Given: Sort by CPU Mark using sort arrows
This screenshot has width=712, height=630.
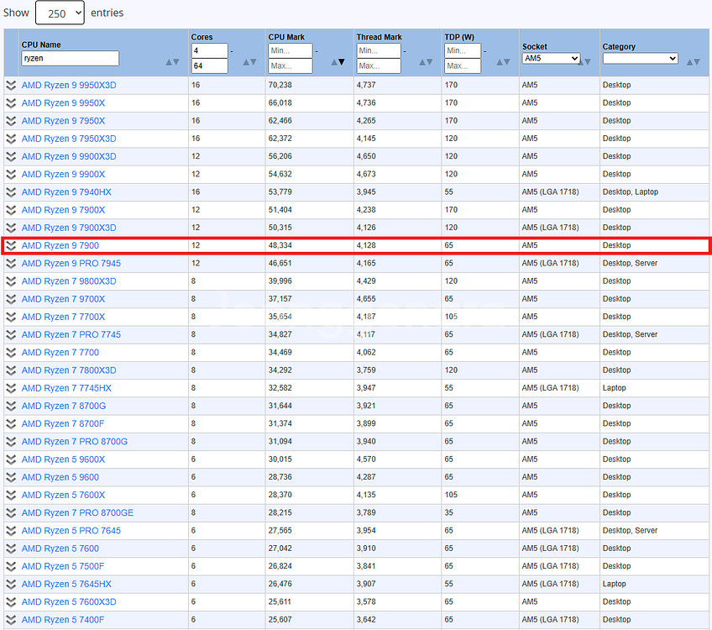Looking at the screenshot, I should coord(338,62).
